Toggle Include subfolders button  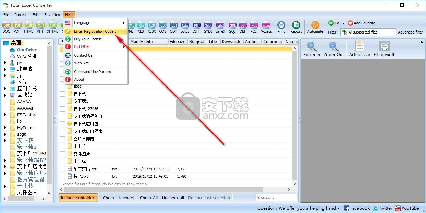coord(78,198)
